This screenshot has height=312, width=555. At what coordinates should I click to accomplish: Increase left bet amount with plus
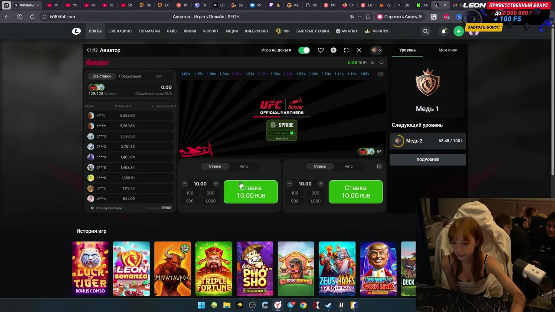[x=215, y=184]
